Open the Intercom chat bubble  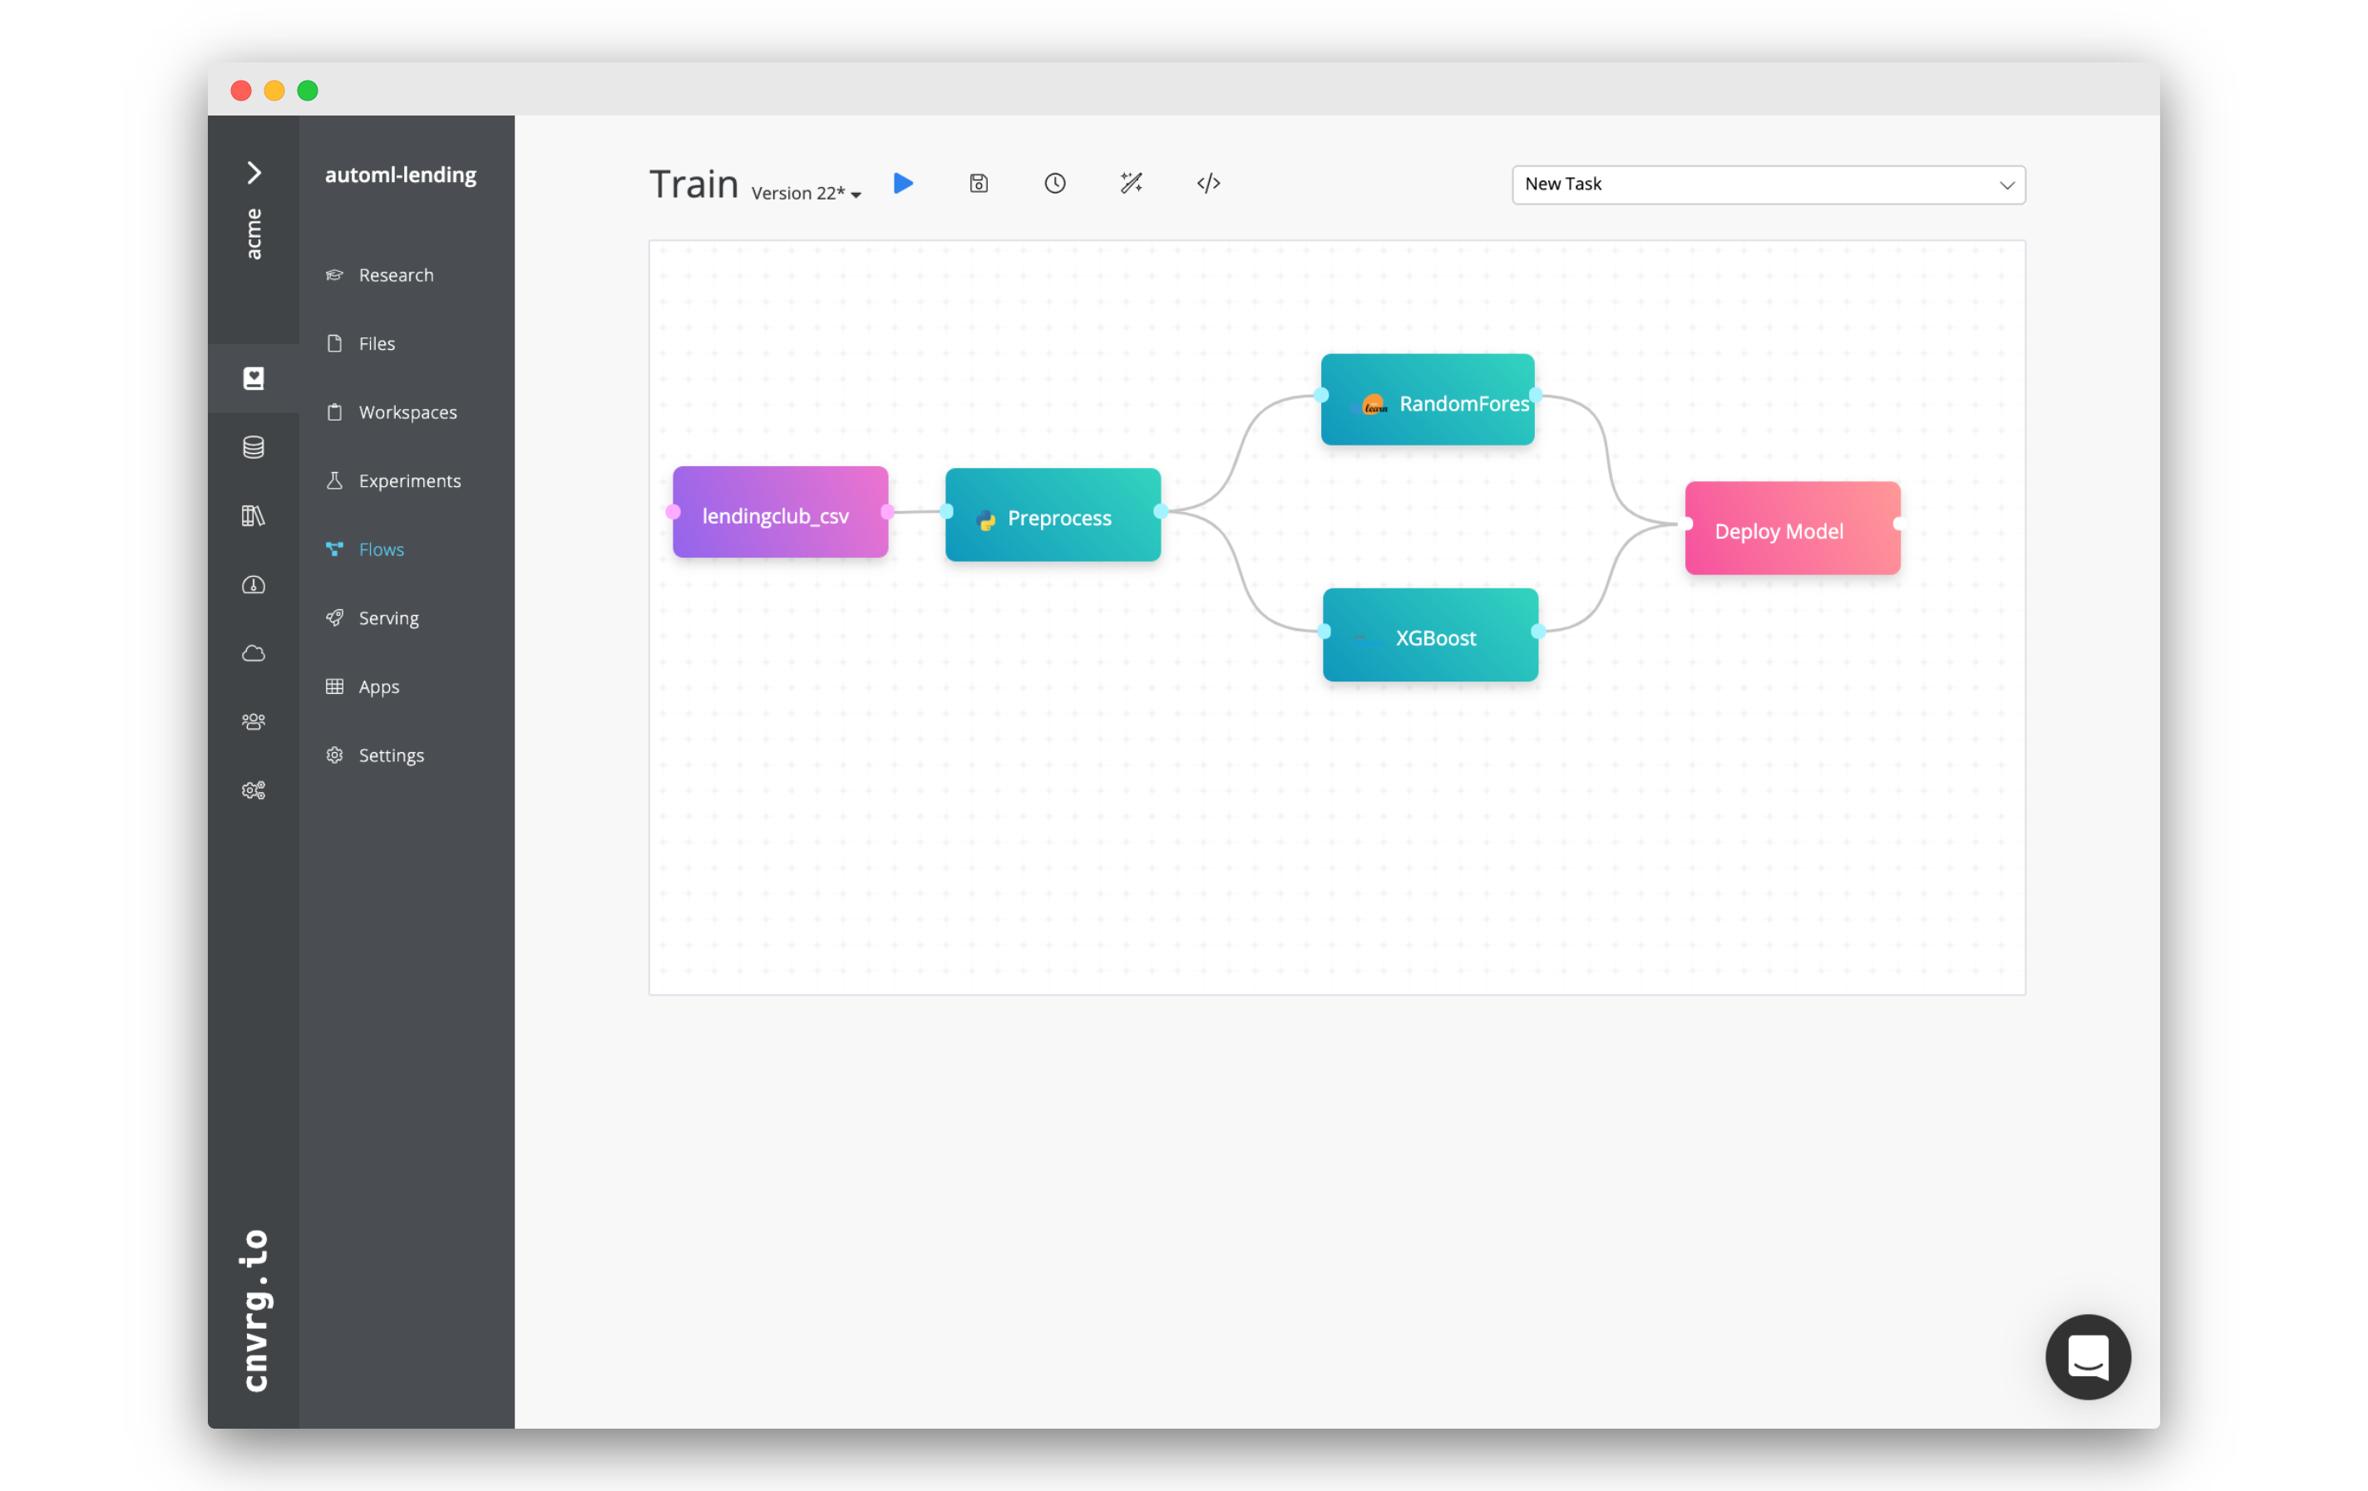click(x=2087, y=1356)
